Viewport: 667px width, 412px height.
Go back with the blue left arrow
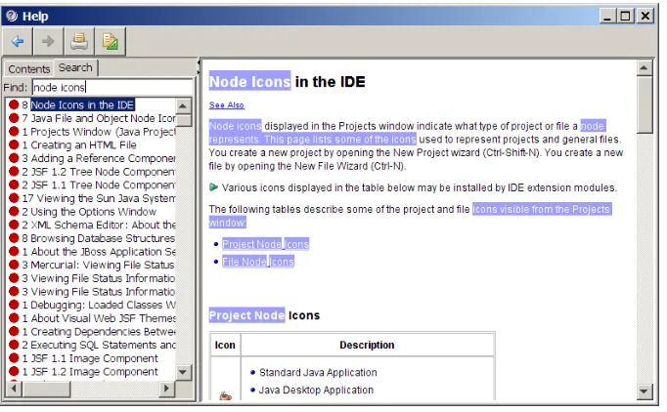pyautogui.click(x=18, y=41)
